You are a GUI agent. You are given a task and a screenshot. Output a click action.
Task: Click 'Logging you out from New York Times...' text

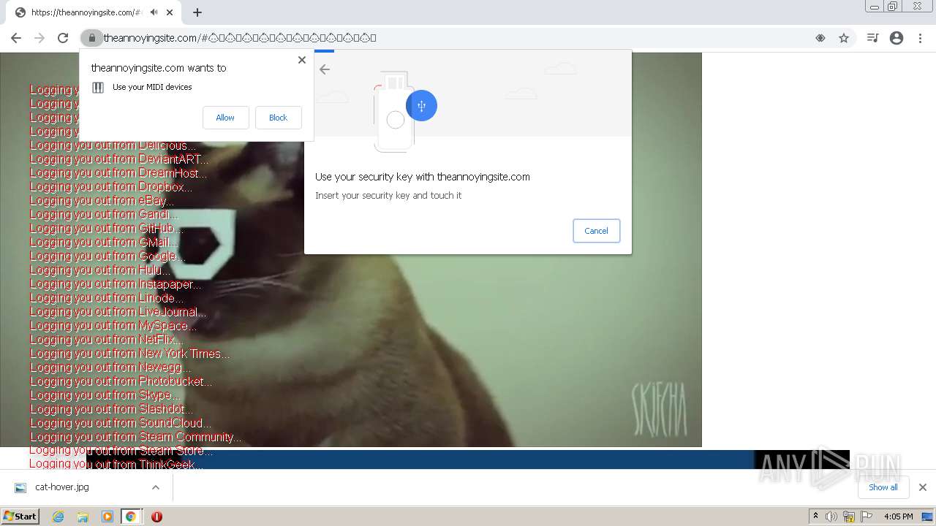[x=129, y=354]
